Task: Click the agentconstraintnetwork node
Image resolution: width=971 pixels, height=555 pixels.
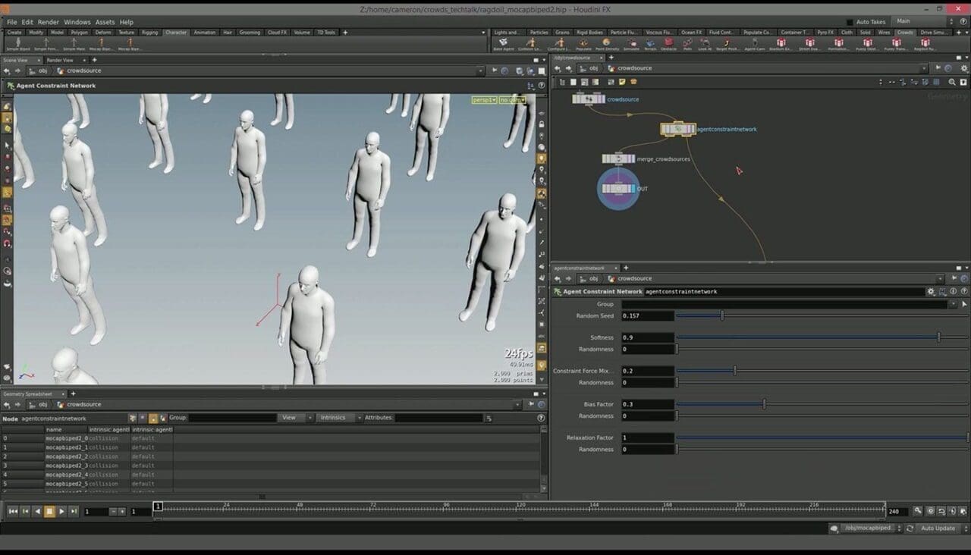Action: [x=677, y=129]
